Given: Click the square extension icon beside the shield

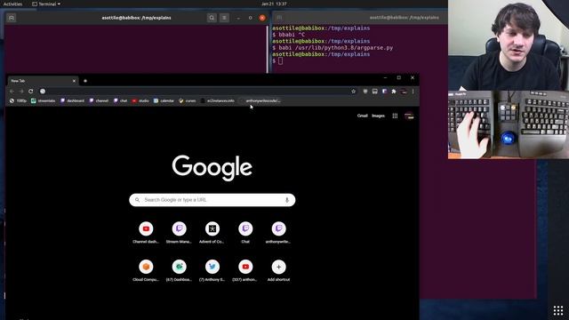Looking at the screenshot, I should (x=375, y=92).
